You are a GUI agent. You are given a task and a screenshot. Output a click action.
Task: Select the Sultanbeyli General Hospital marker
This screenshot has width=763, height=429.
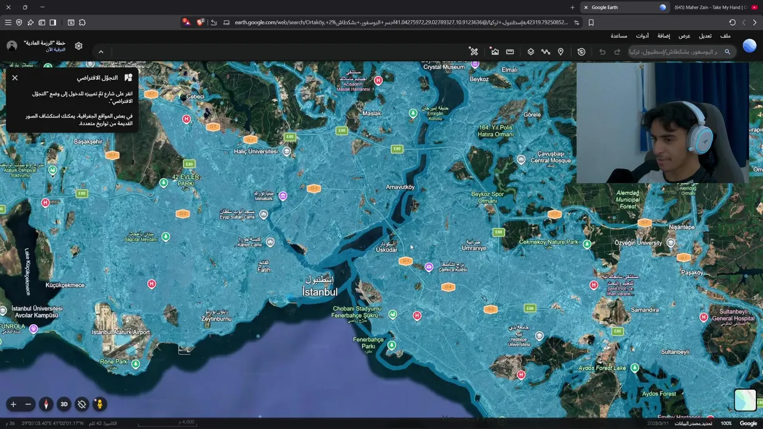[x=704, y=317]
